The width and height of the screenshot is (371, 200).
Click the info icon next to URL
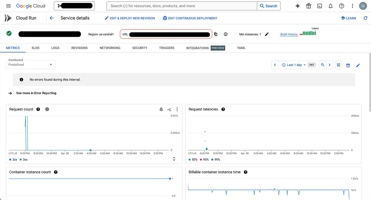[x=226, y=34]
